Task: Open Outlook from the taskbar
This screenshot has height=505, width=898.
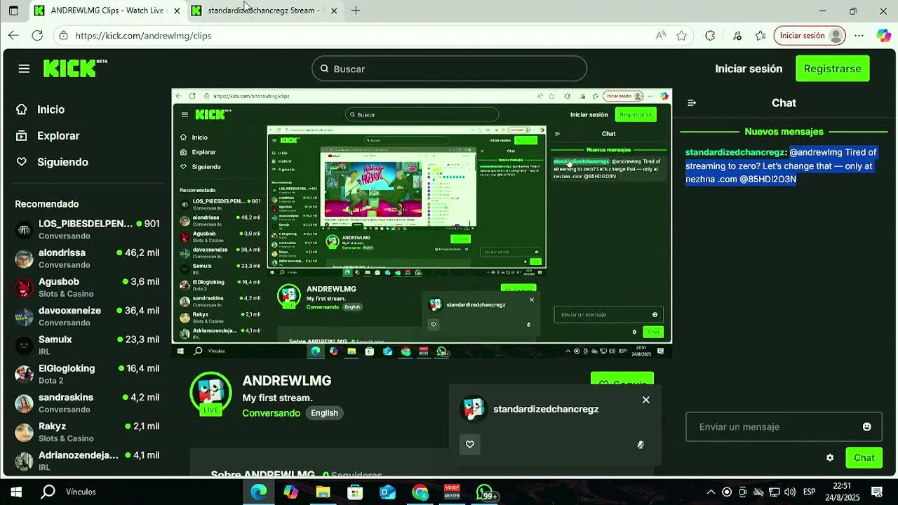Action: [x=387, y=492]
